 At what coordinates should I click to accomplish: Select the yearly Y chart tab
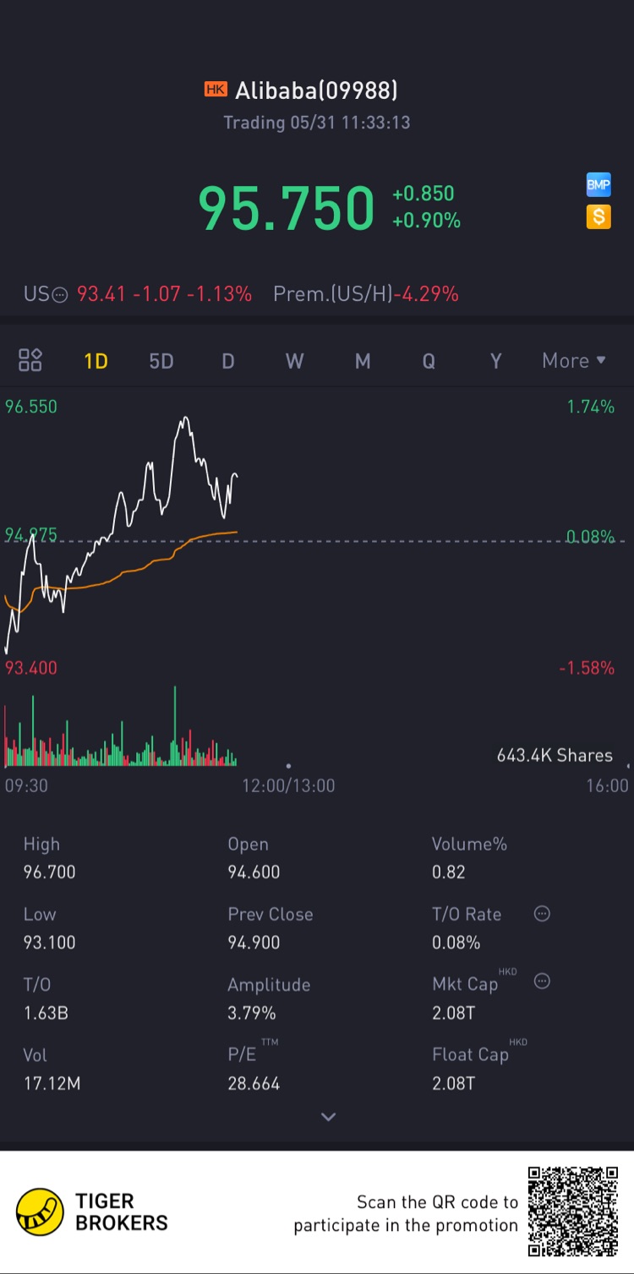pos(496,361)
